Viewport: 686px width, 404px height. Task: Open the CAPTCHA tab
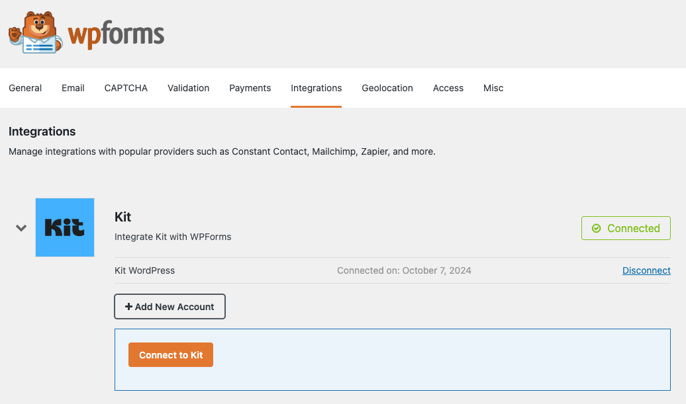click(x=126, y=88)
